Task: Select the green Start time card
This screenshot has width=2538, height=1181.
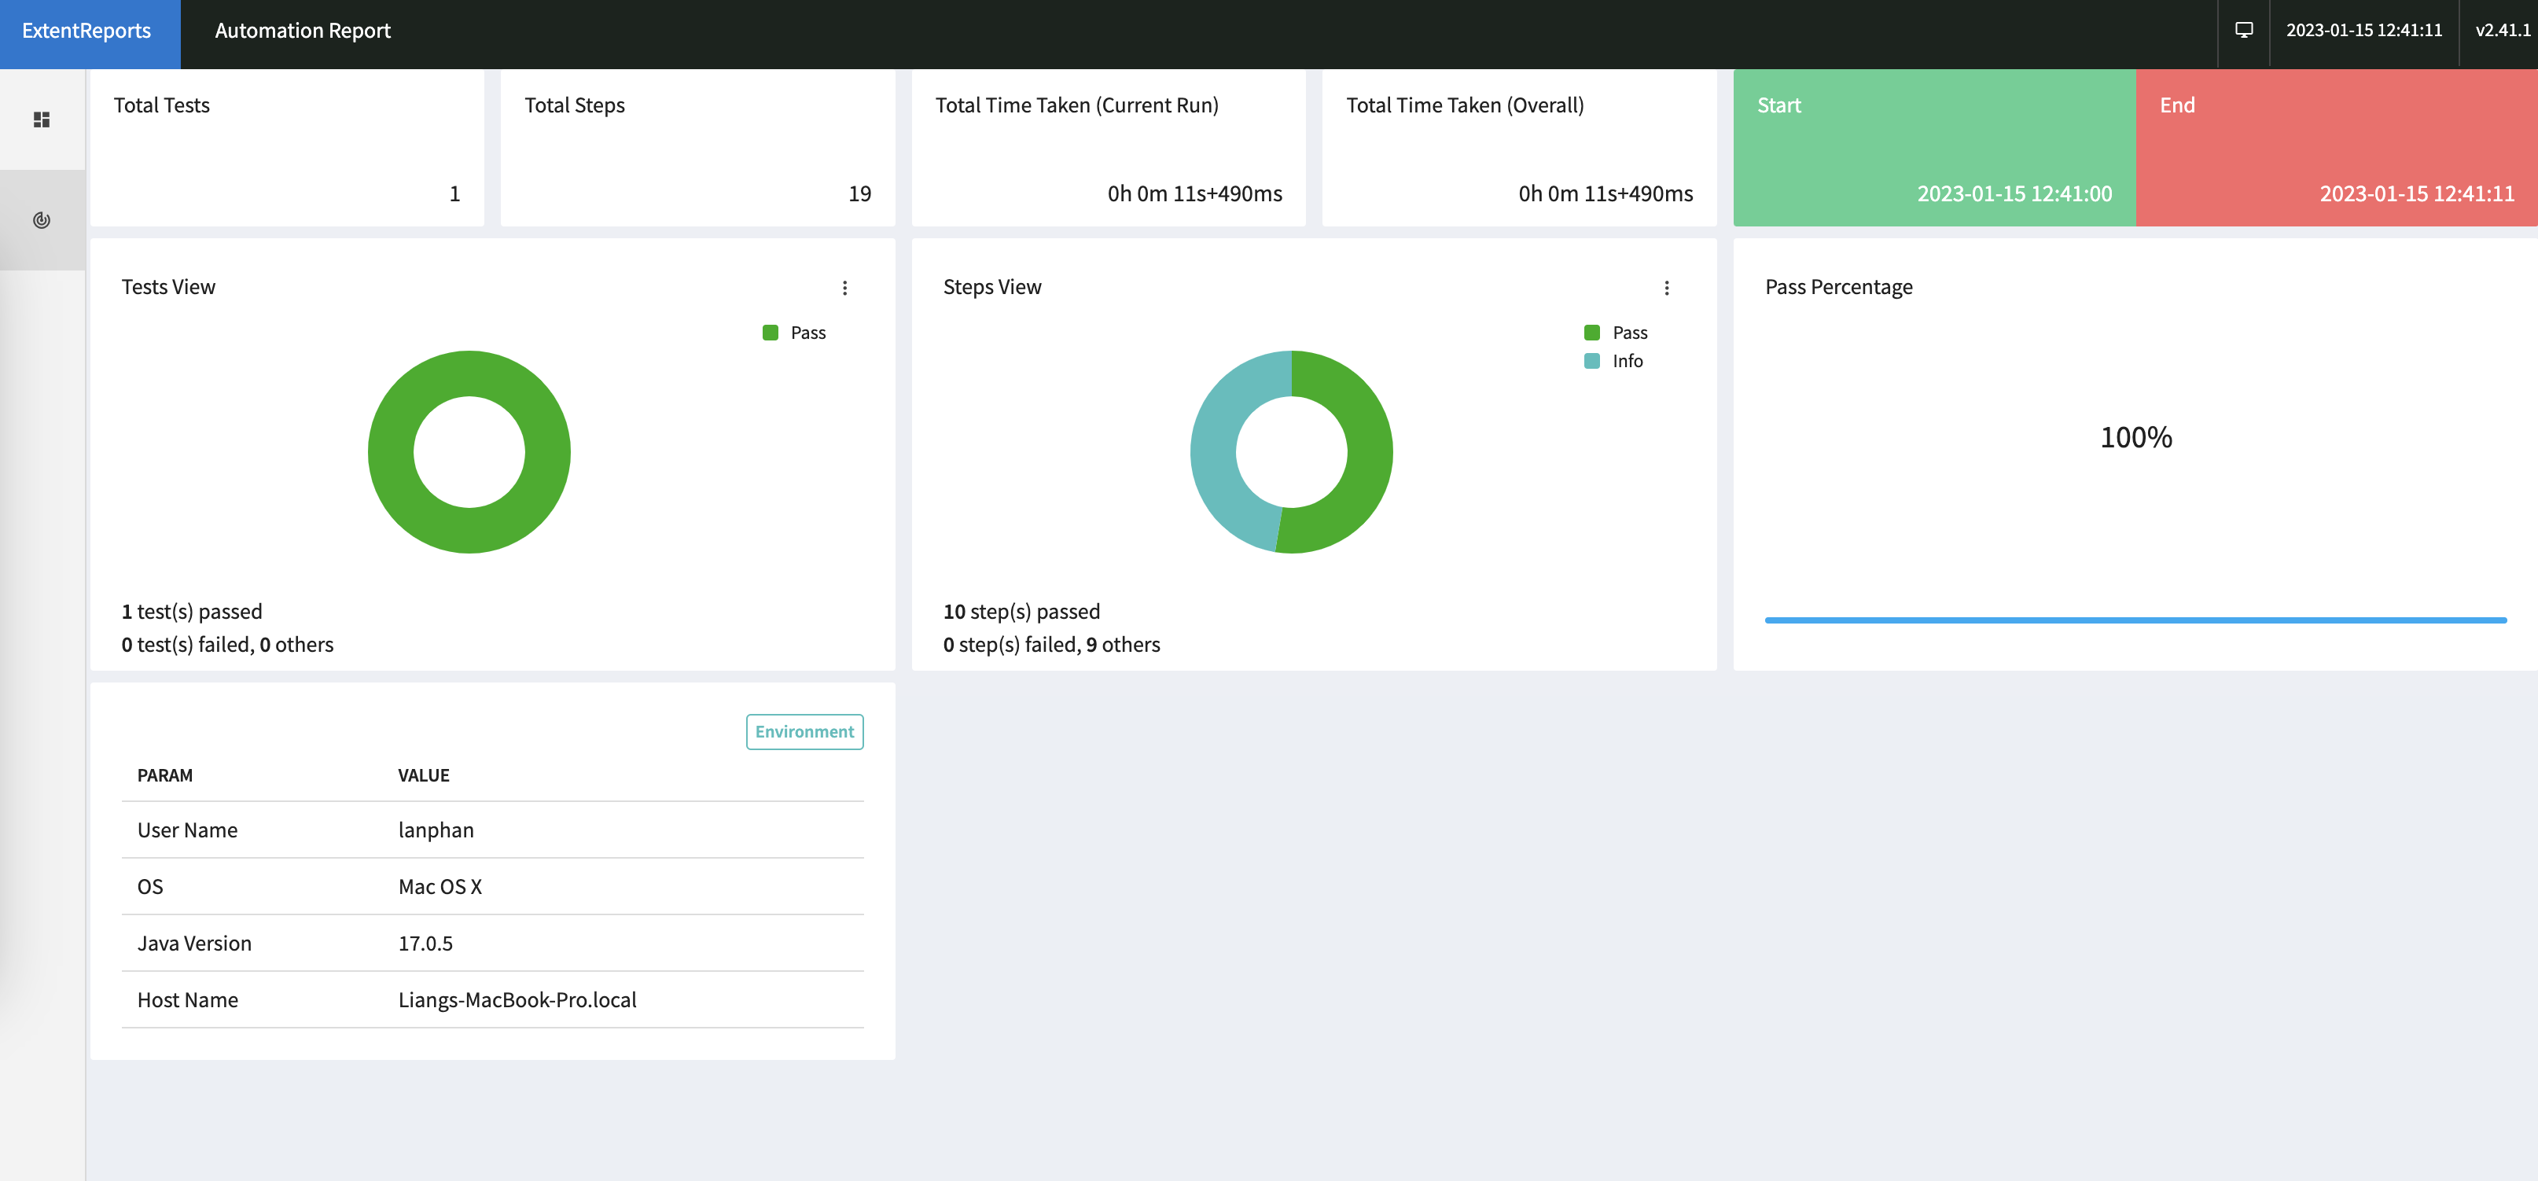Action: (x=1933, y=148)
